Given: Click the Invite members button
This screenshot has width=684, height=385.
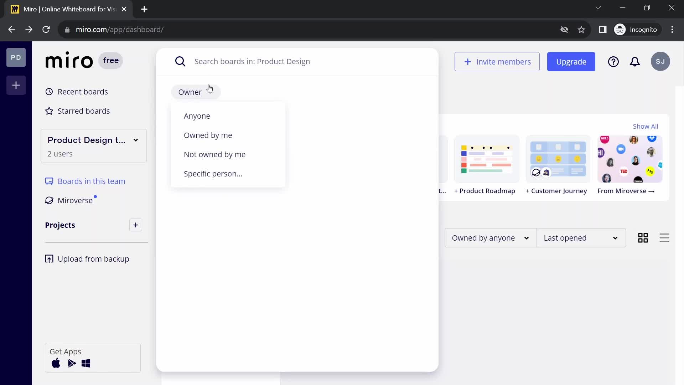Looking at the screenshot, I should 497,62.
